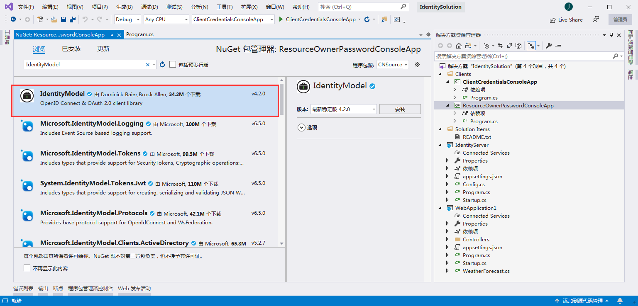Viewport: 638px width, 306px height.
Task: Collapse all icon in Solution Explorer
Action: pos(509,46)
